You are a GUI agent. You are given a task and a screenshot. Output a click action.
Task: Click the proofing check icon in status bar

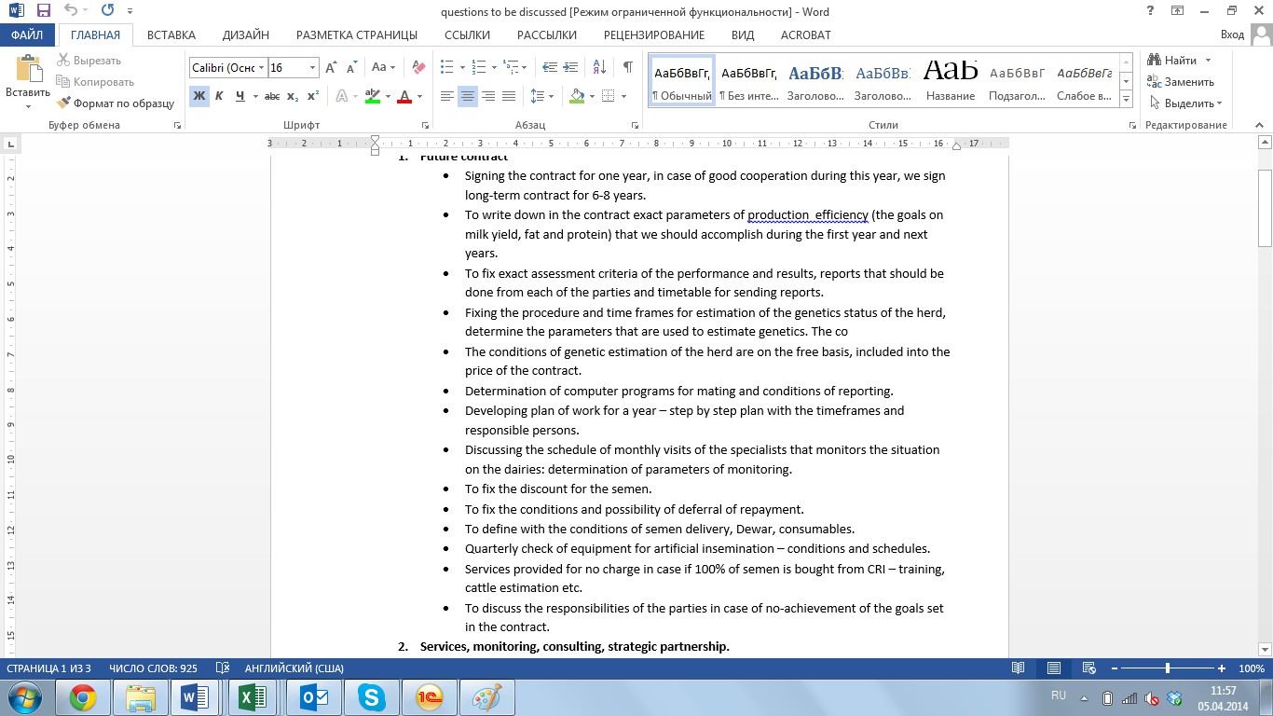[223, 668]
